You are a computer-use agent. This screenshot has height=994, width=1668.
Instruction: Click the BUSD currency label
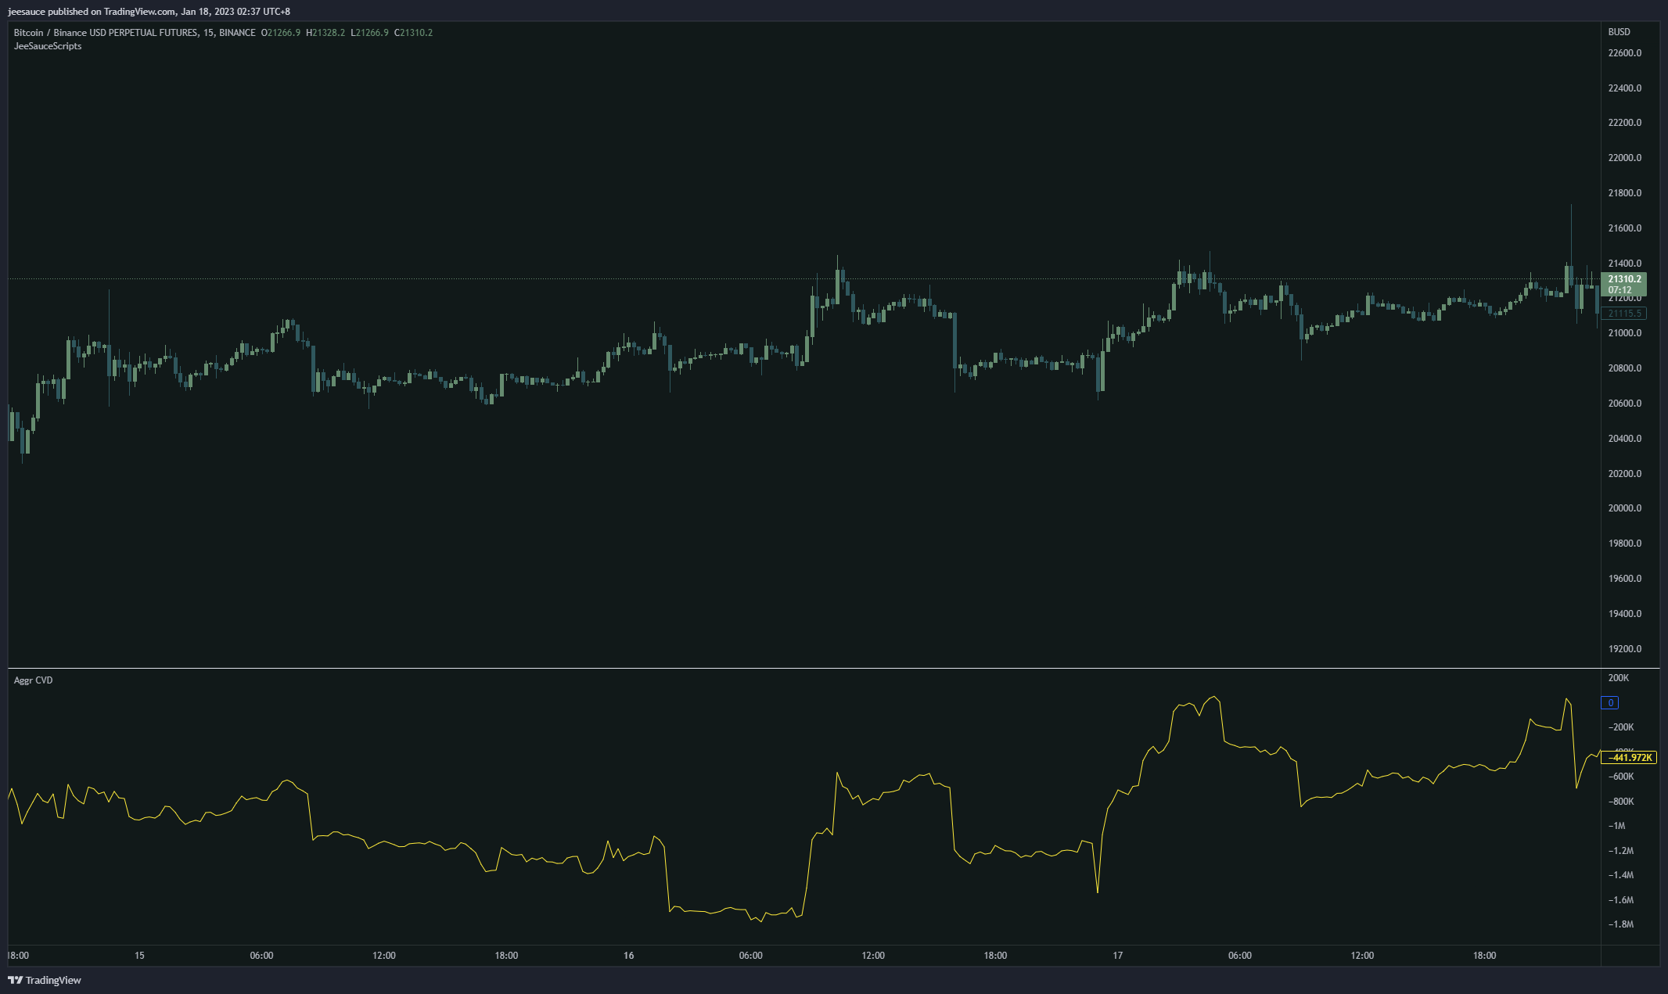click(x=1619, y=32)
